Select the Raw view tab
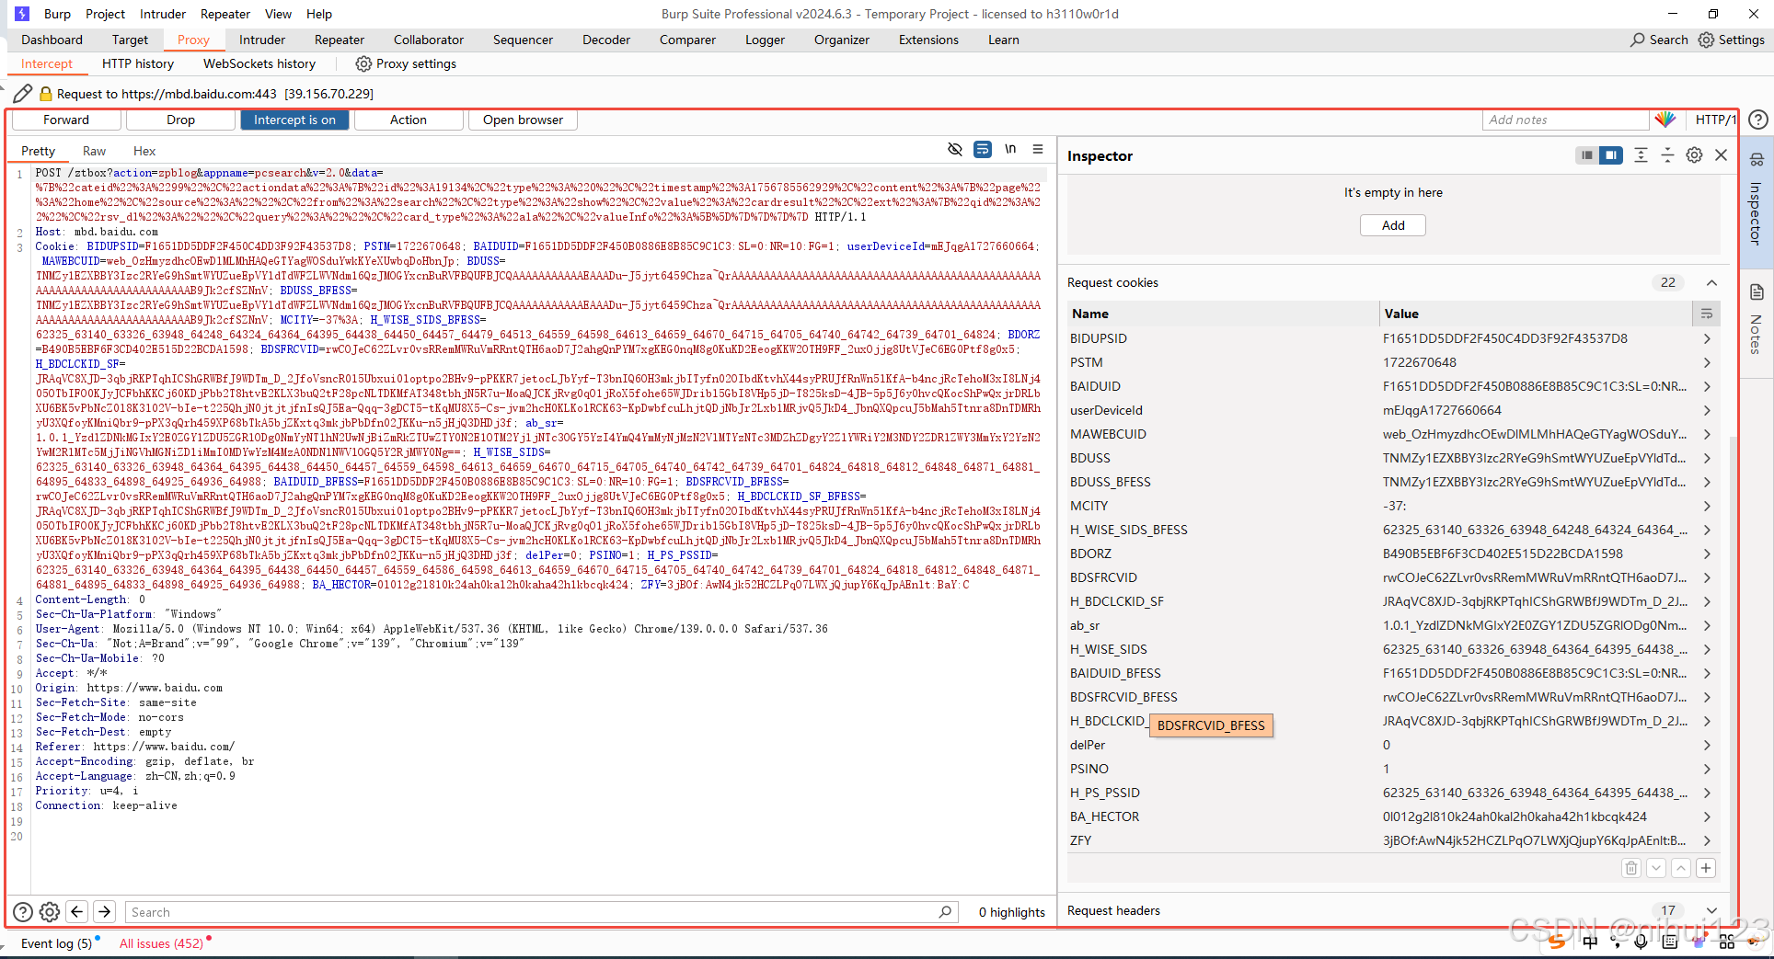This screenshot has width=1774, height=959. (94, 151)
